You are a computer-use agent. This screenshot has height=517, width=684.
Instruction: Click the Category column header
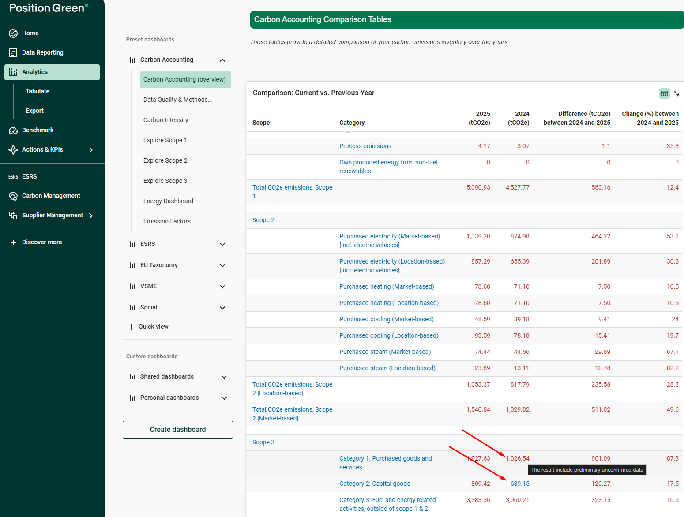tap(352, 123)
